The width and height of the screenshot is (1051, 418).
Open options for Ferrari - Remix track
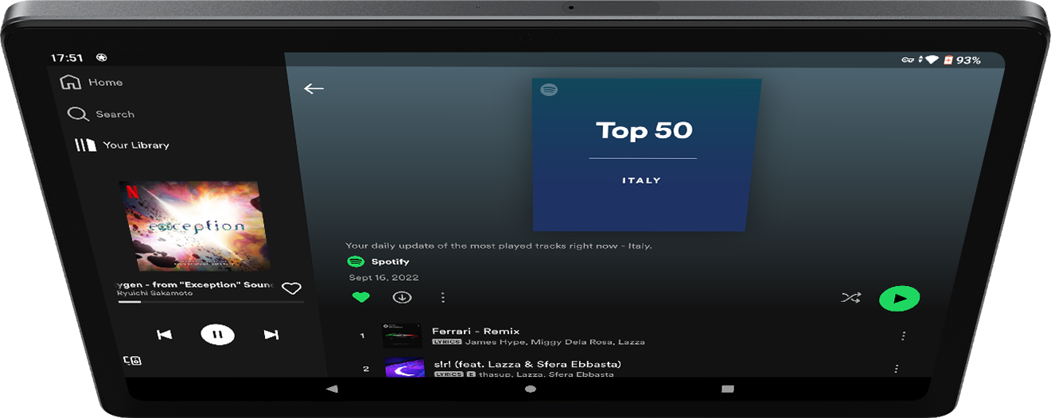[x=903, y=336]
